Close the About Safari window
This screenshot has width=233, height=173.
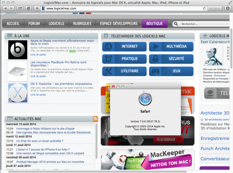(x=113, y=86)
